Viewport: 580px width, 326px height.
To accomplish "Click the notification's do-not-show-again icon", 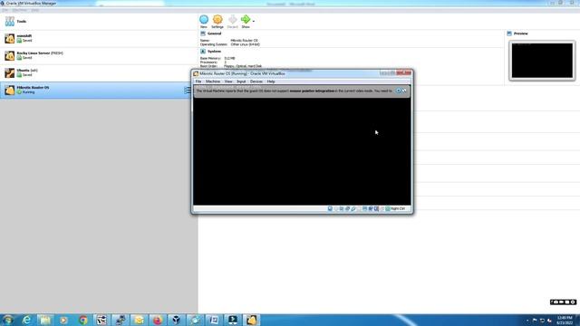I will 404,91.
